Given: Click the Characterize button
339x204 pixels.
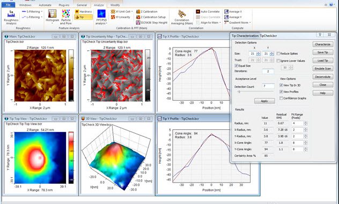Looking at the screenshot, I should [x=323, y=44].
